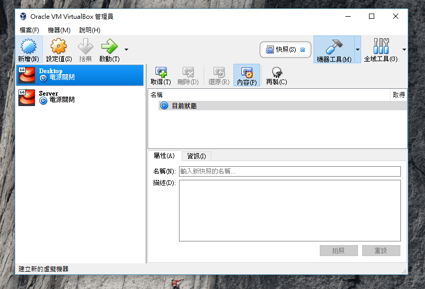Click the Desktop VM OS icon
The height and width of the screenshot is (289, 425).
[27, 75]
